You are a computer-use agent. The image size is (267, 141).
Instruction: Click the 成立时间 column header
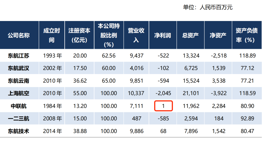51,36
